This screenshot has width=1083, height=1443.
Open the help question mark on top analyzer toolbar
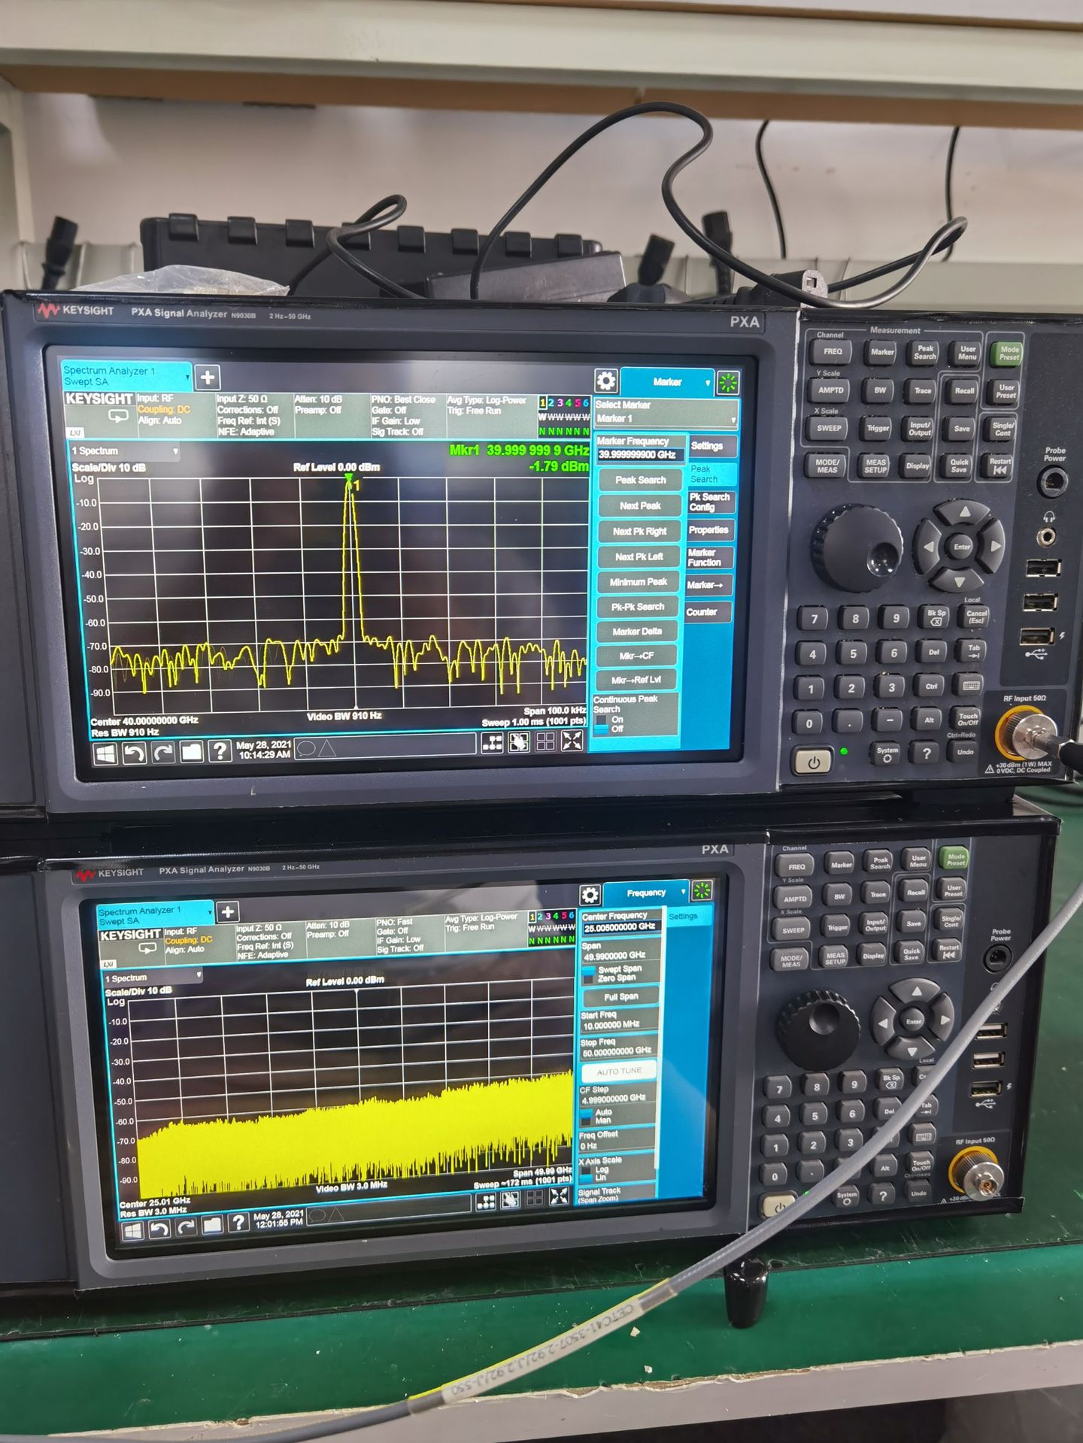coord(219,750)
